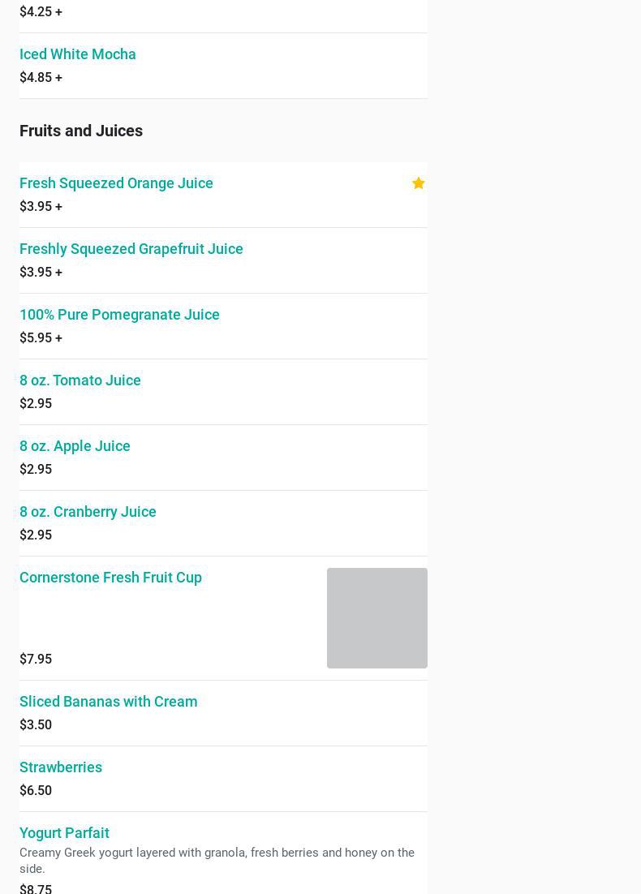Click the $7.95 fruit cup price

coord(36,659)
